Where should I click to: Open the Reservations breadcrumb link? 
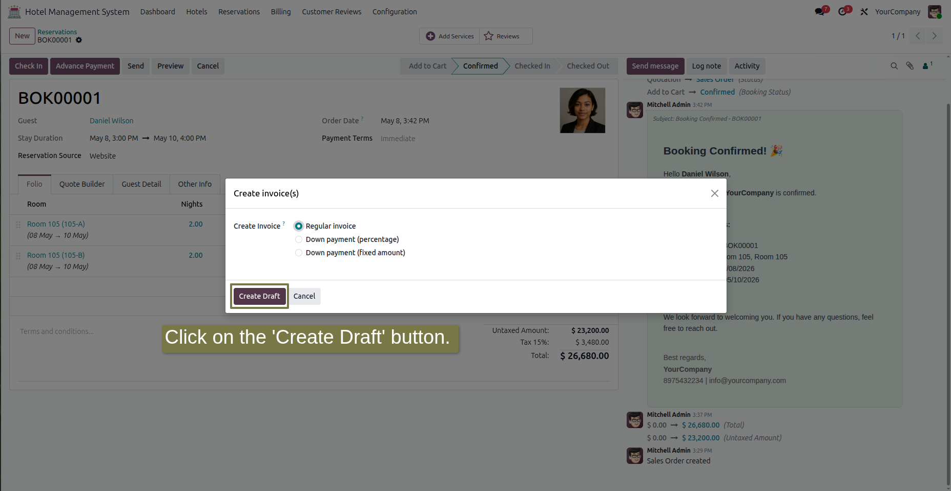click(x=57, y=32)
